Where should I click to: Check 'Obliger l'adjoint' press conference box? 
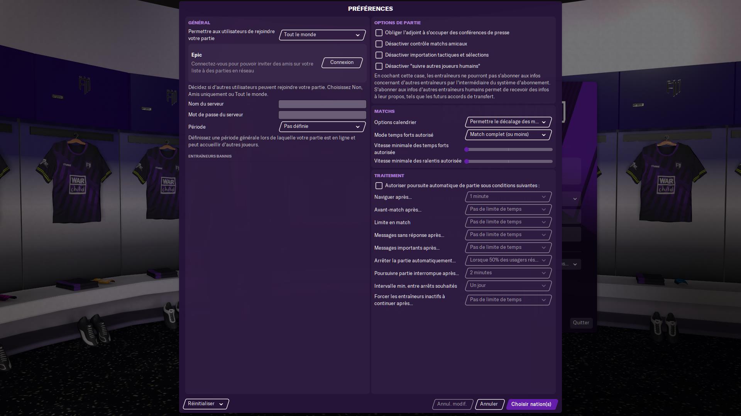click(379, 33)
